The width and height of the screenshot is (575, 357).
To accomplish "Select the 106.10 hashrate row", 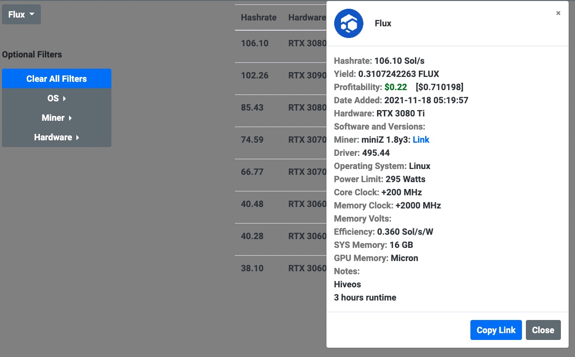I will coord(255,43).
